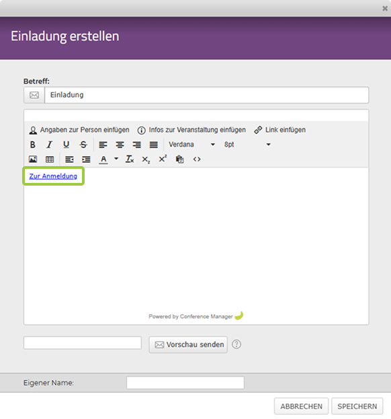Toggle underline formatting
This screenshot has height=419, width=391.
pyautogui.click(x=67, y=145)
